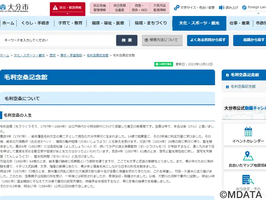Click the gear icon for text size settings
The height and width of the screenshot is (200, 266).
pos(177,7)
